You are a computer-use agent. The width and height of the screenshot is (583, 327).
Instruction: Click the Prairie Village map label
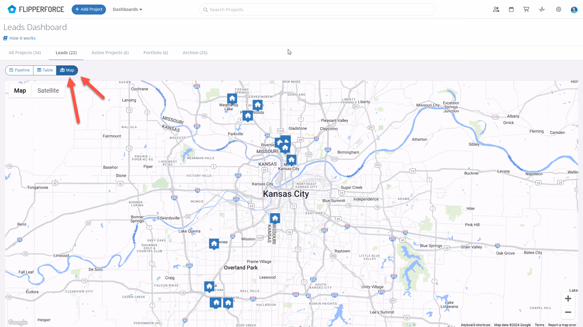click(259, 262)
